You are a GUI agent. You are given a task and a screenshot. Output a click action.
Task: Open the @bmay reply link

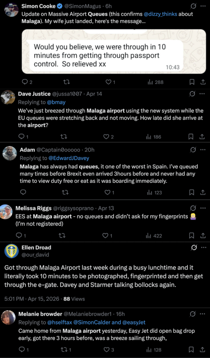[x=56, y=102]
